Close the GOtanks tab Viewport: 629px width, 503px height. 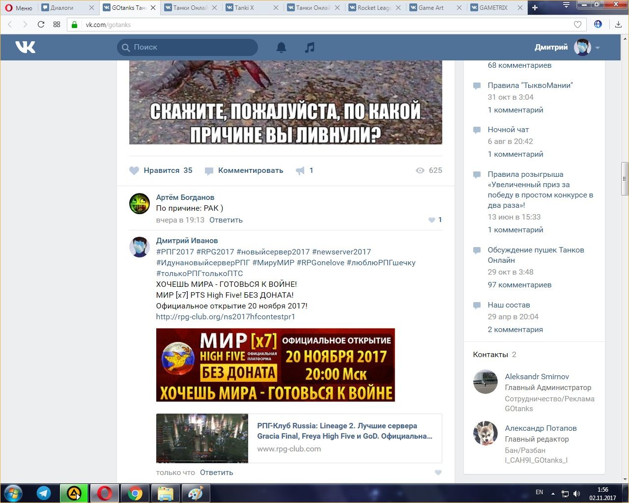(153, 8)
